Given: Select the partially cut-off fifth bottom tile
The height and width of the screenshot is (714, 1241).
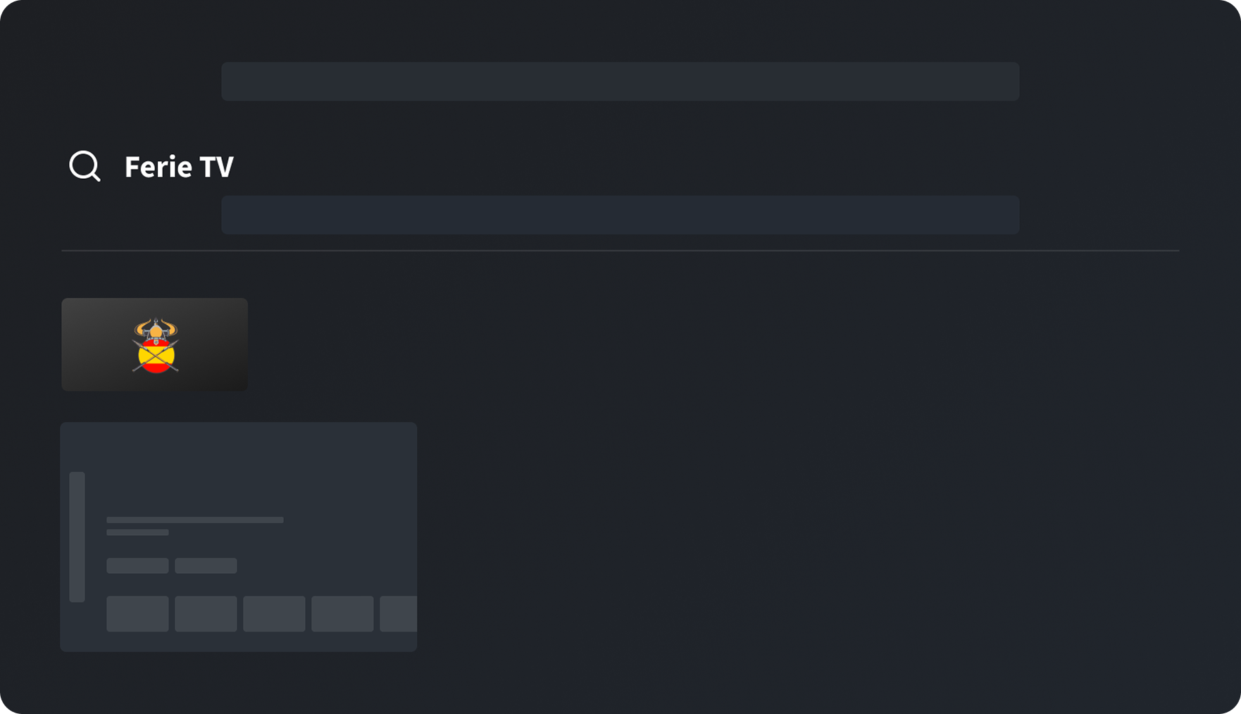Looking at the screenshot, I should click(x=399, y=613).
